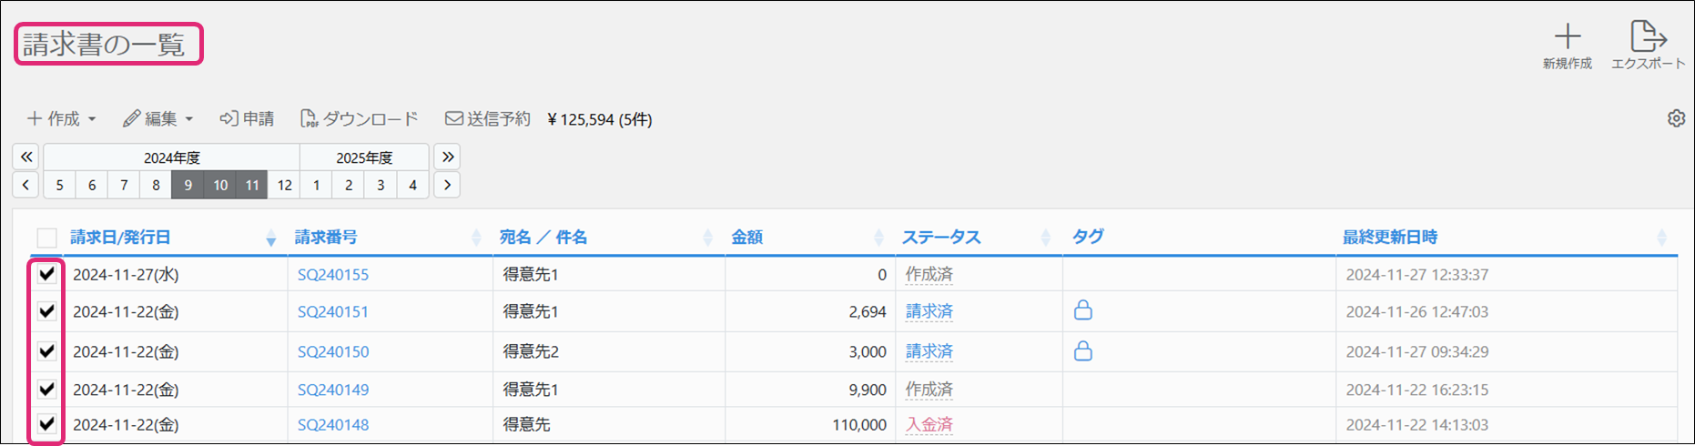Viewport: 1695px width, 446px height.
Task: Select month 12 in 2024年度
Action: (284, 185)
